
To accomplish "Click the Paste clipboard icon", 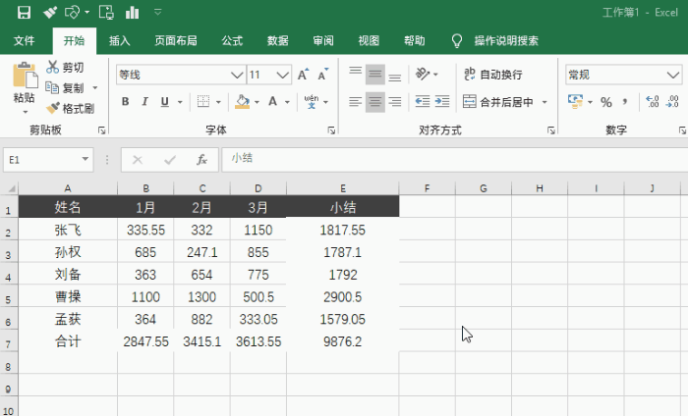I will [25, 76].
